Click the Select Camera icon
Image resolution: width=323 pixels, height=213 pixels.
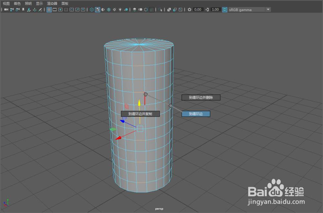pyautogui.click(x=6, y=10)
